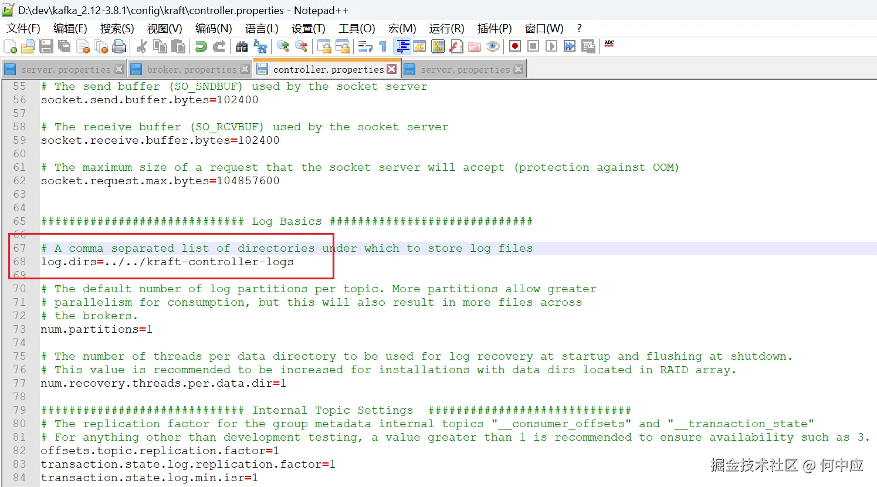Click the Redo toolbar icon
The image size is (877, 487).
pyautogui.click(x=219, y=46)
